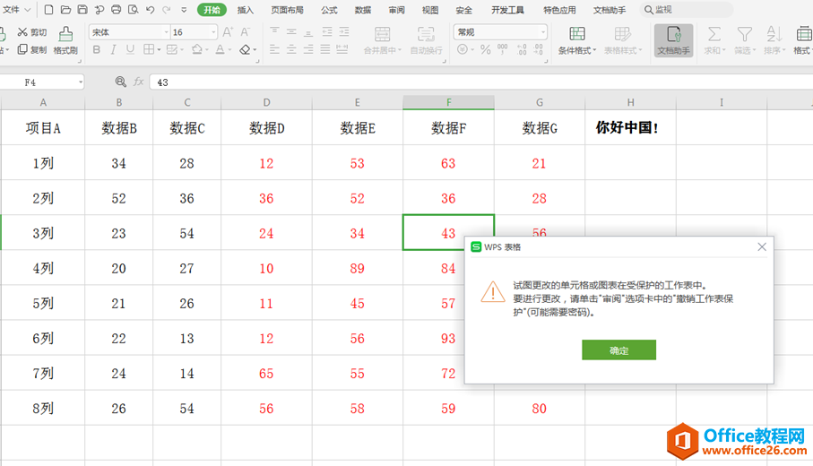This screenshot has height=466, width=813.
Task: Click the green 确定 button in dialog
Action: coord(618,349)
